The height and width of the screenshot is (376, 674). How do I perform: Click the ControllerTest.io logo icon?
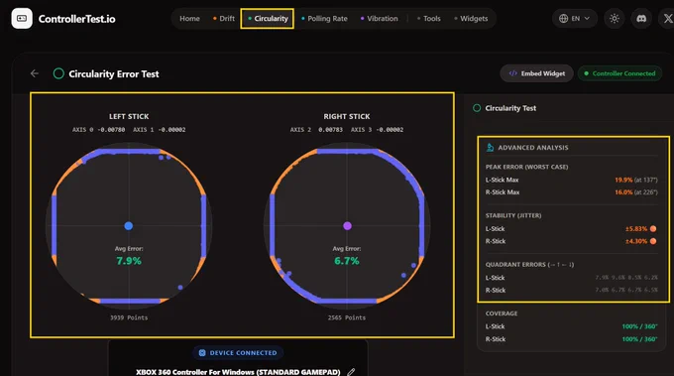(22, 19)
